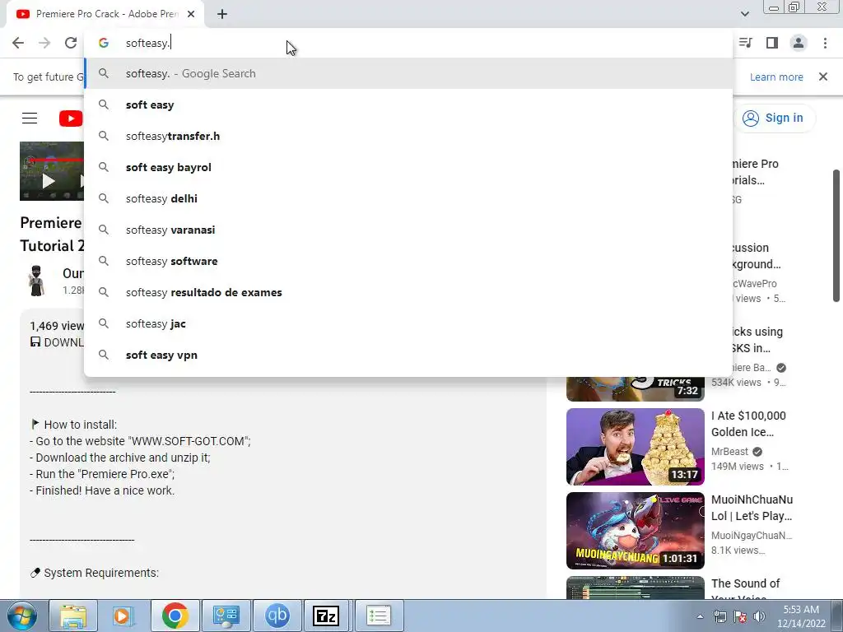
Task: Open File Explorer from the taskbar
Action: [x=73, y=616]
